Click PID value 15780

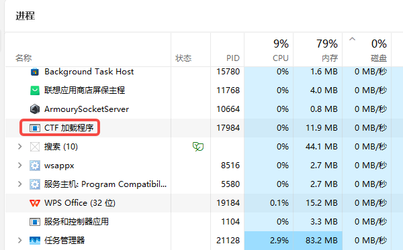tap(228, 72)
